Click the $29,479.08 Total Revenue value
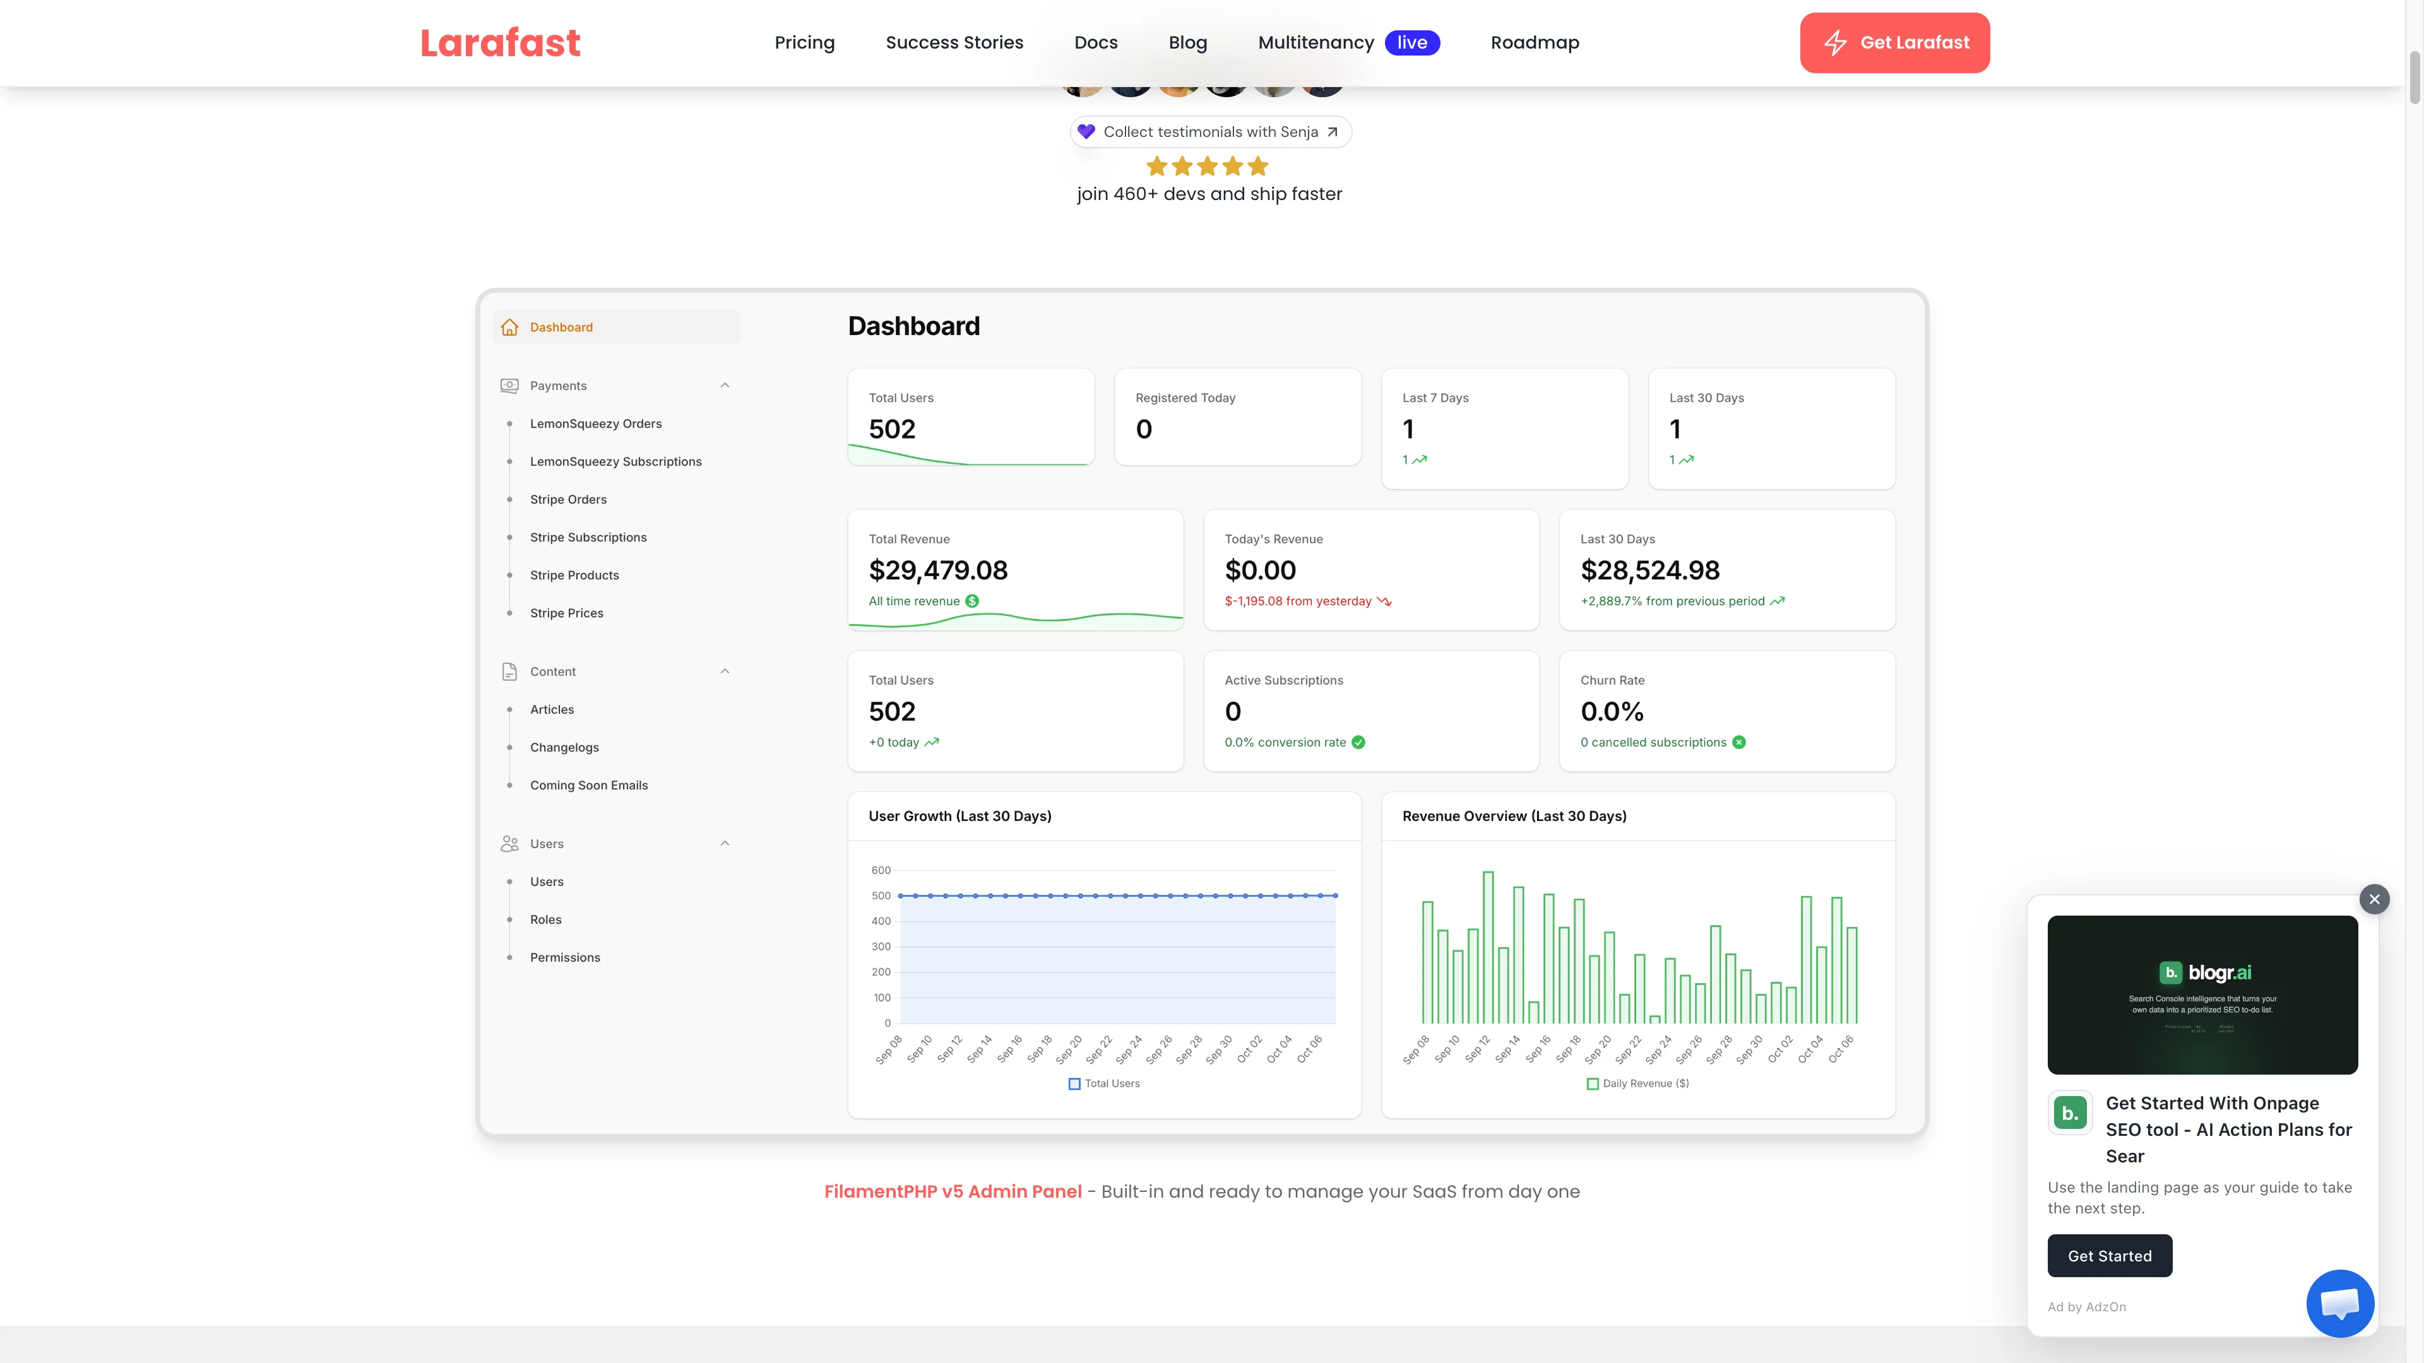2424x1363 pixels. pos(938,570)
